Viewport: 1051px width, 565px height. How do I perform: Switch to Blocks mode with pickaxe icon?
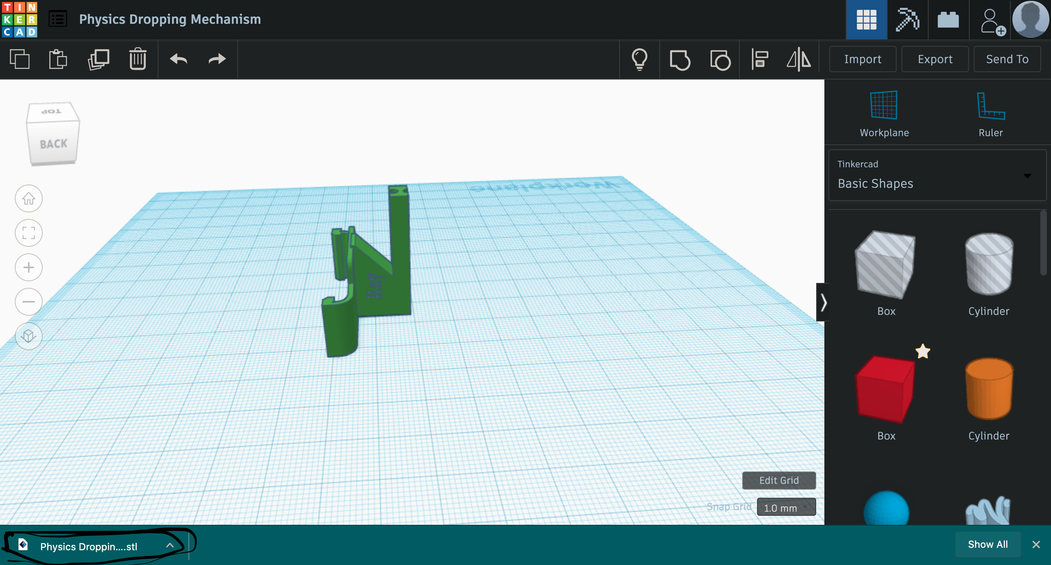point(907,19)
